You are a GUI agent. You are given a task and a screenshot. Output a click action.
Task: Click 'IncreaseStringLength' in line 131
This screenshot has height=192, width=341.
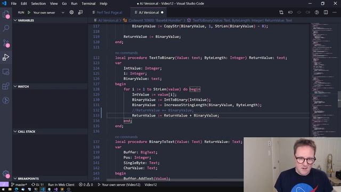point(185,105)
